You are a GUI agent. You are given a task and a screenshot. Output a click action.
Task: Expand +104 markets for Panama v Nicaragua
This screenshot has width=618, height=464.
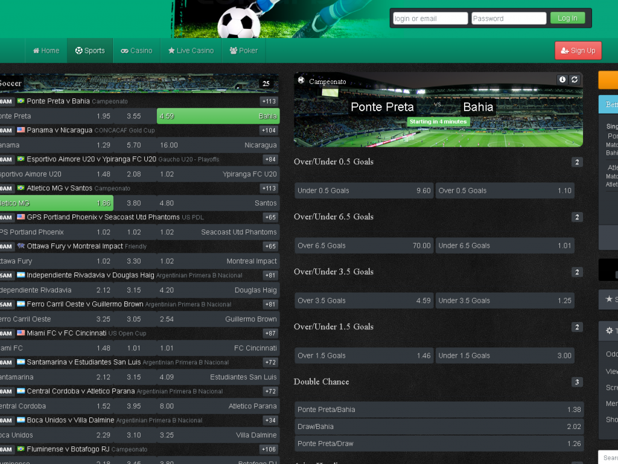click(x=269, y=130)
